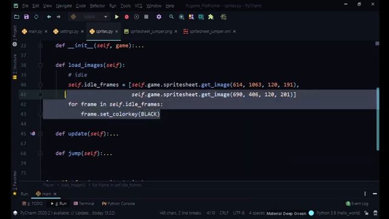The width and height of the screenshot is (389, 219).
Task: Click the Python 3.8 interpreter selector
Action: click(338, 213)
